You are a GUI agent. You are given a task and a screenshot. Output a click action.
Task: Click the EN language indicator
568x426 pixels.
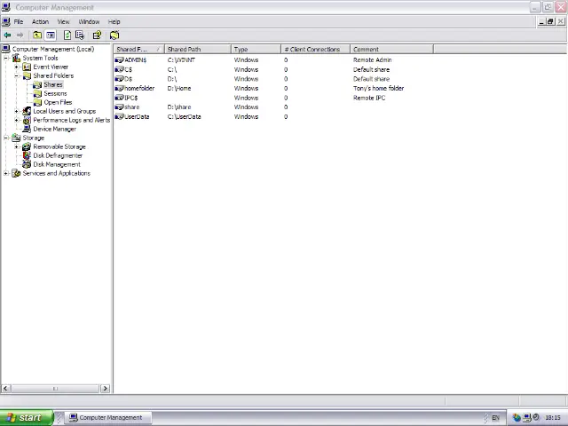tap(495, 418)
